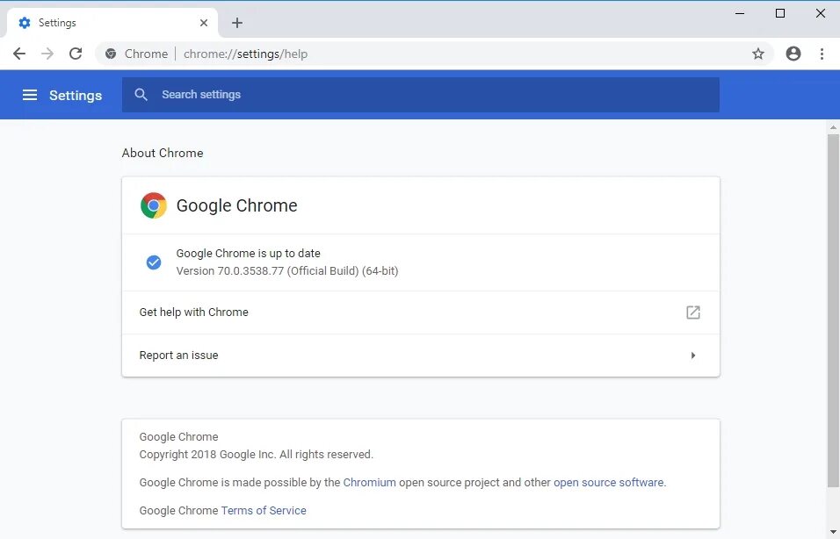840x539 pixels.
Task: Click the Search settings input field
Action: pos(431,95)
